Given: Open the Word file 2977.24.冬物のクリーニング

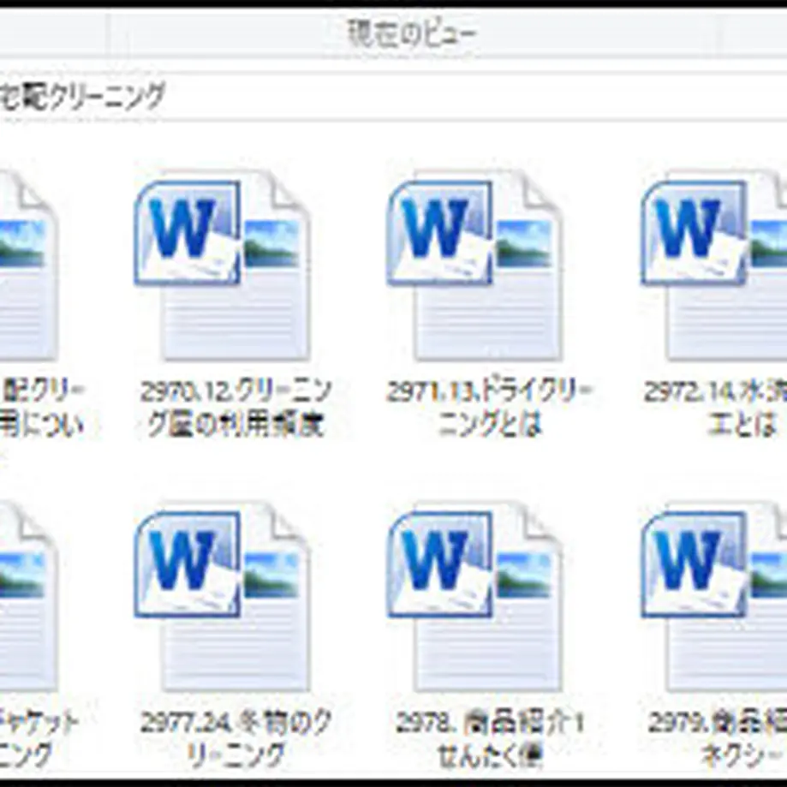Looking at the screenshot, I should click(x=223, y=596).
